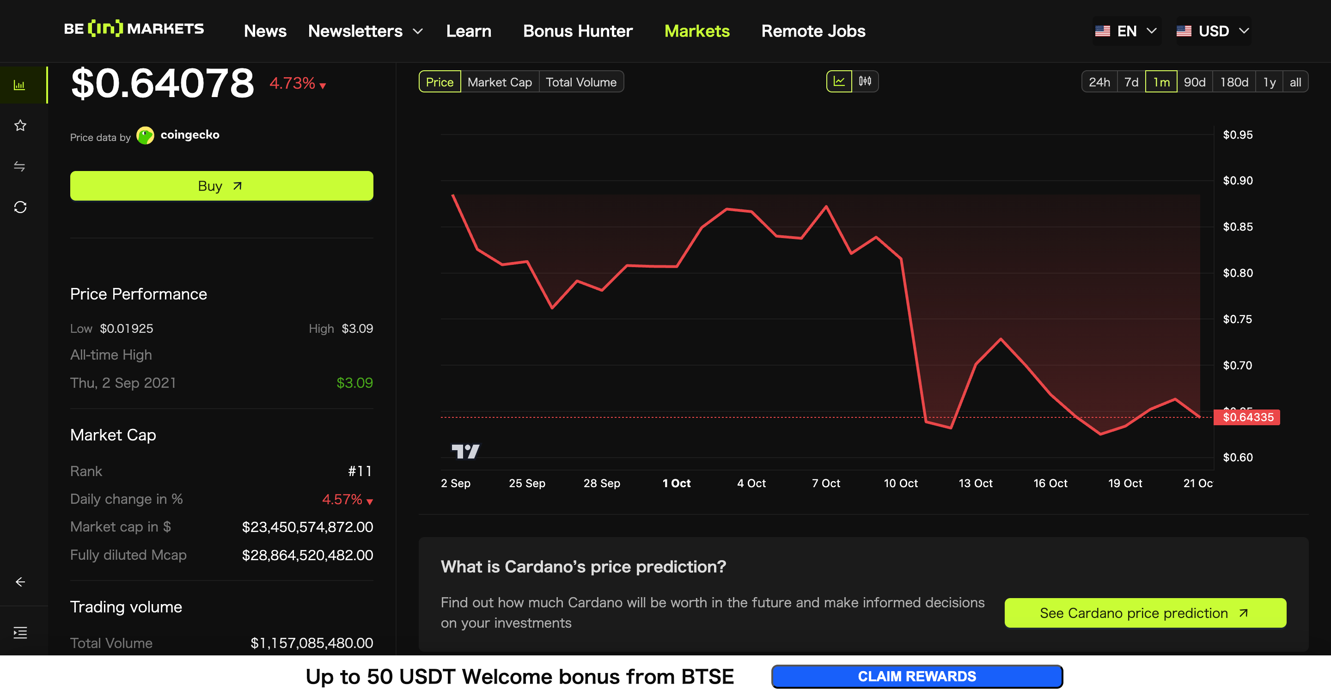Open the sidebar menu list icon
The width and height of the screenshot is (1331, 697).
(x=20, y=633)
